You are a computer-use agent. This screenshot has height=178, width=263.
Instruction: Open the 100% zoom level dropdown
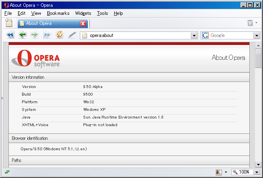pos(257,172)
